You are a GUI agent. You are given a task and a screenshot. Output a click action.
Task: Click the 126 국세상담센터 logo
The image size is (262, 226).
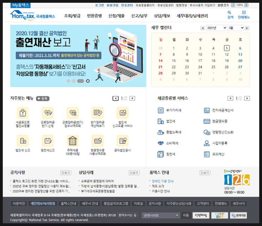237,178
